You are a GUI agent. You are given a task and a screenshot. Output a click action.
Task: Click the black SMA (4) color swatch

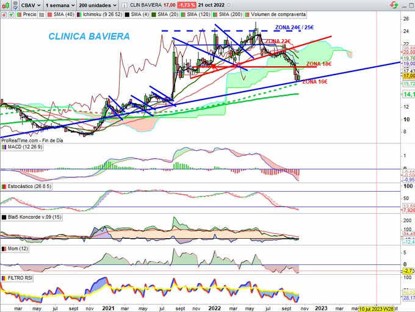(127, 15)
